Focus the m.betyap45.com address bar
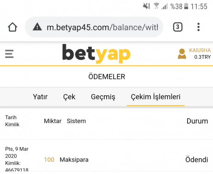 (x=94, y=27)
